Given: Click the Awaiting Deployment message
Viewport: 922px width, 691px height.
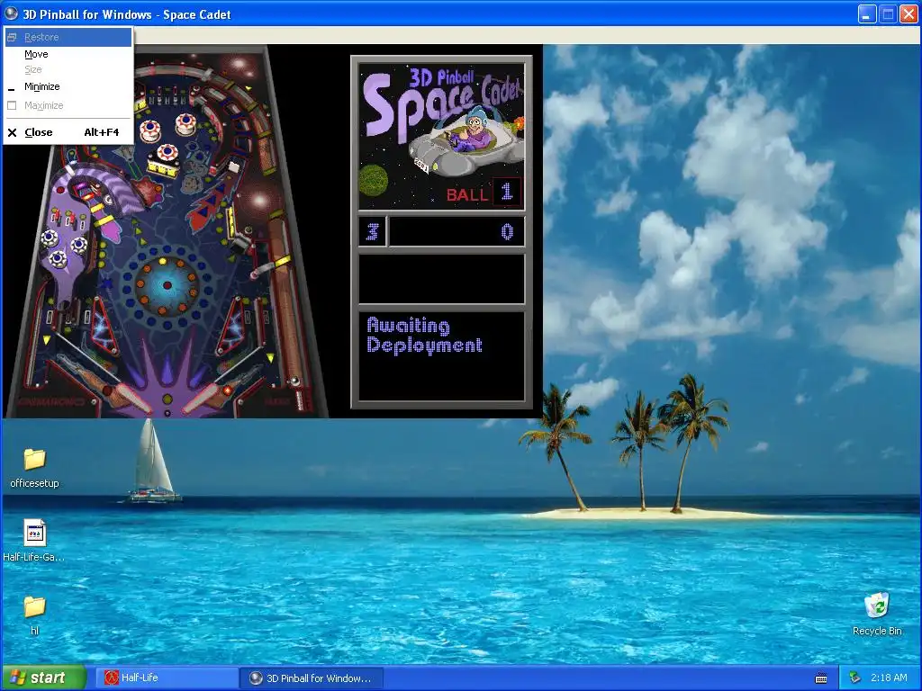Looking at the screenshot, I should pos(425,336).
